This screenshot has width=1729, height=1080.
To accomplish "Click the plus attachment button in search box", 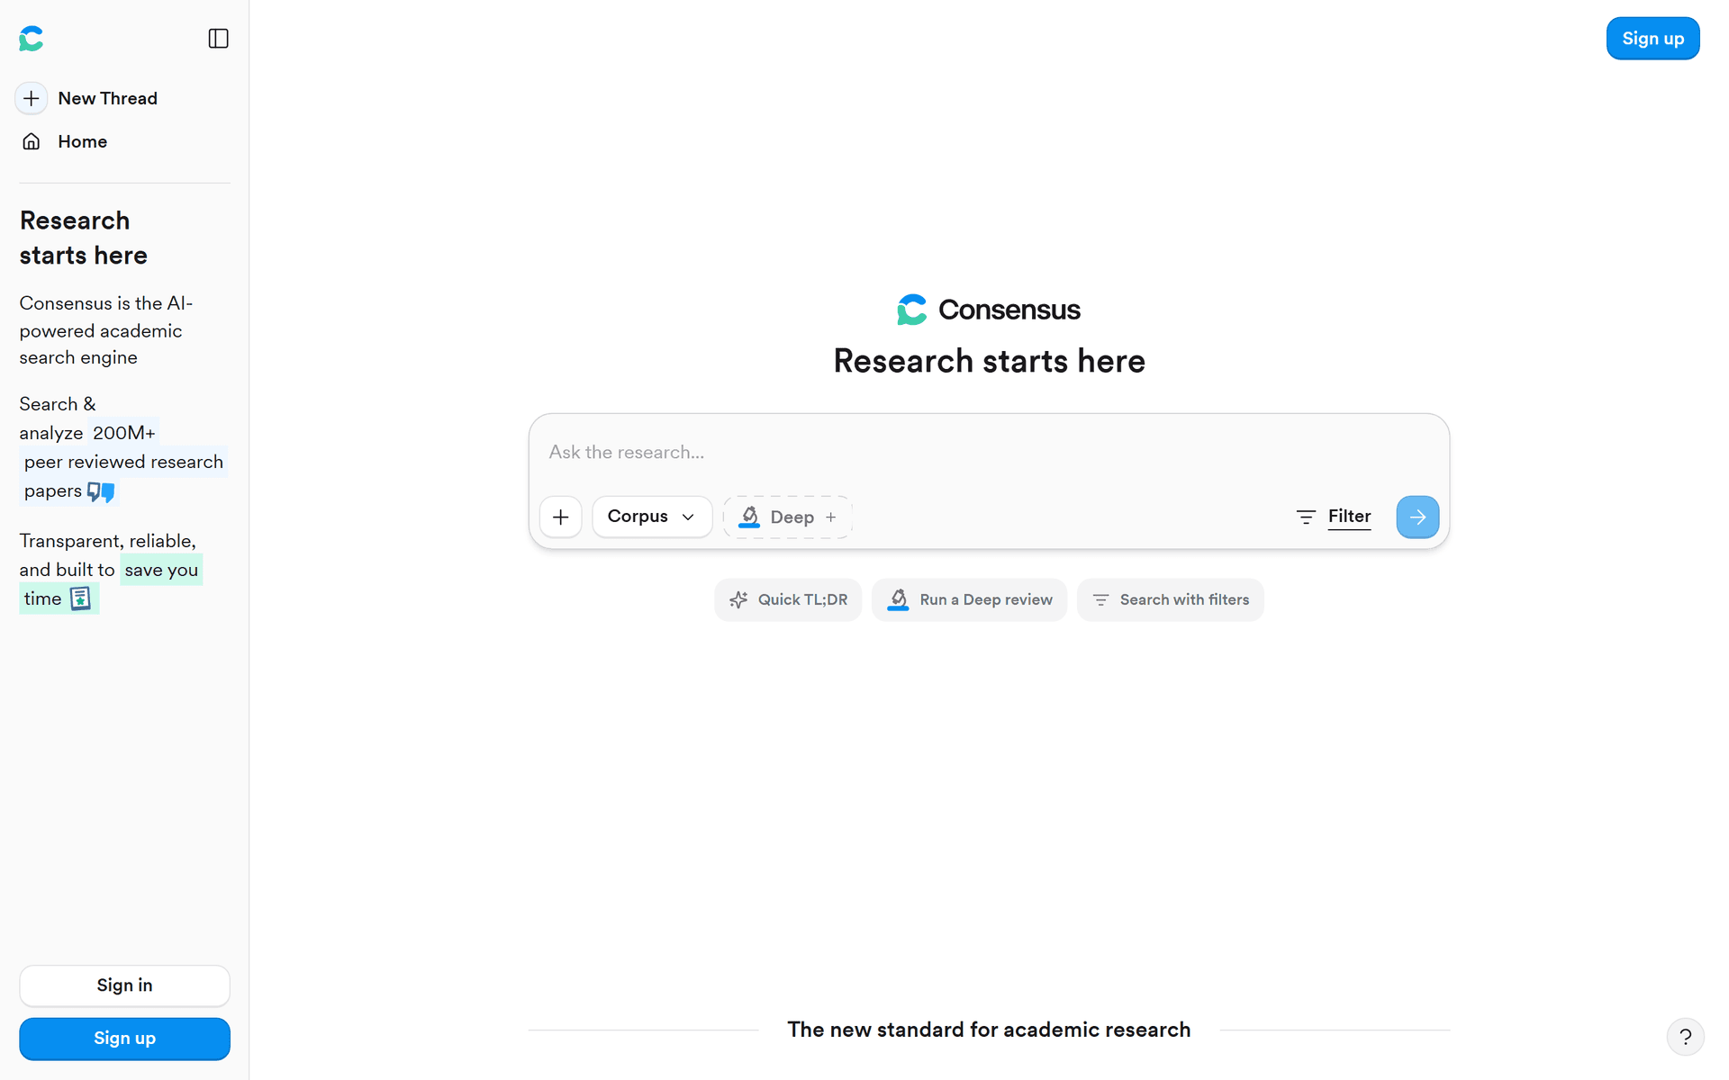I will [x=561, y=517].
